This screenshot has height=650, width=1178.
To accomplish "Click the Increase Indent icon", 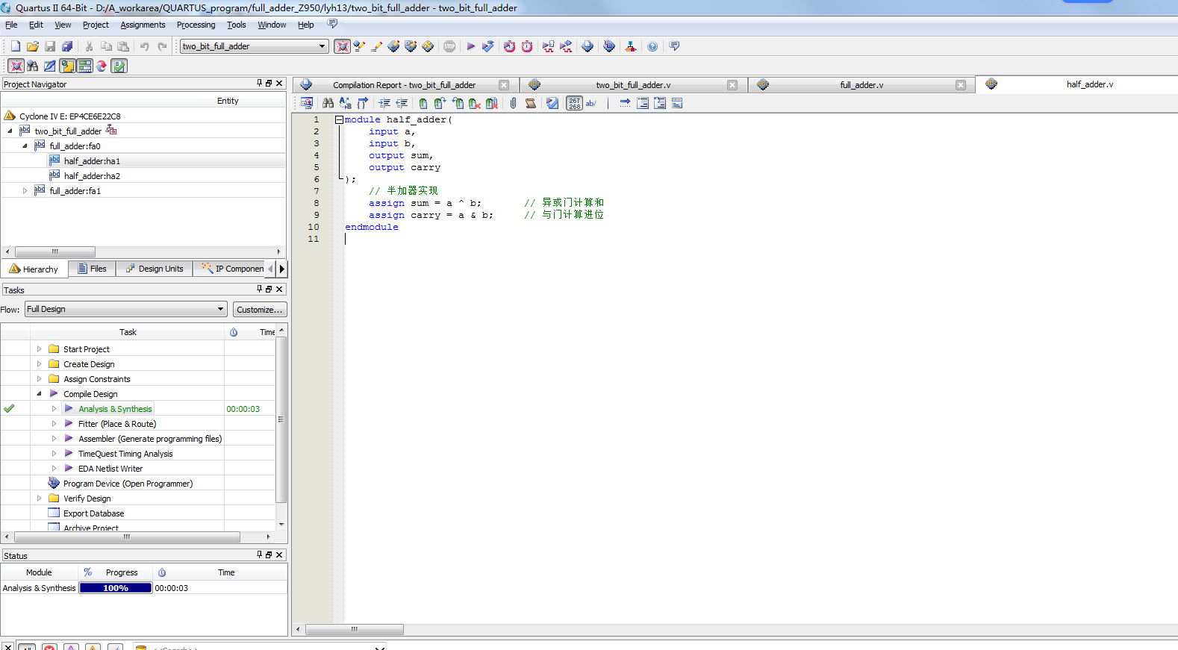I will (x=384, y=103).
